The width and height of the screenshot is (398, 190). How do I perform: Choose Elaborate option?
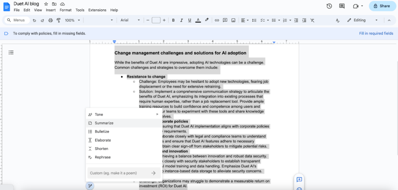(x=123, y=140)
